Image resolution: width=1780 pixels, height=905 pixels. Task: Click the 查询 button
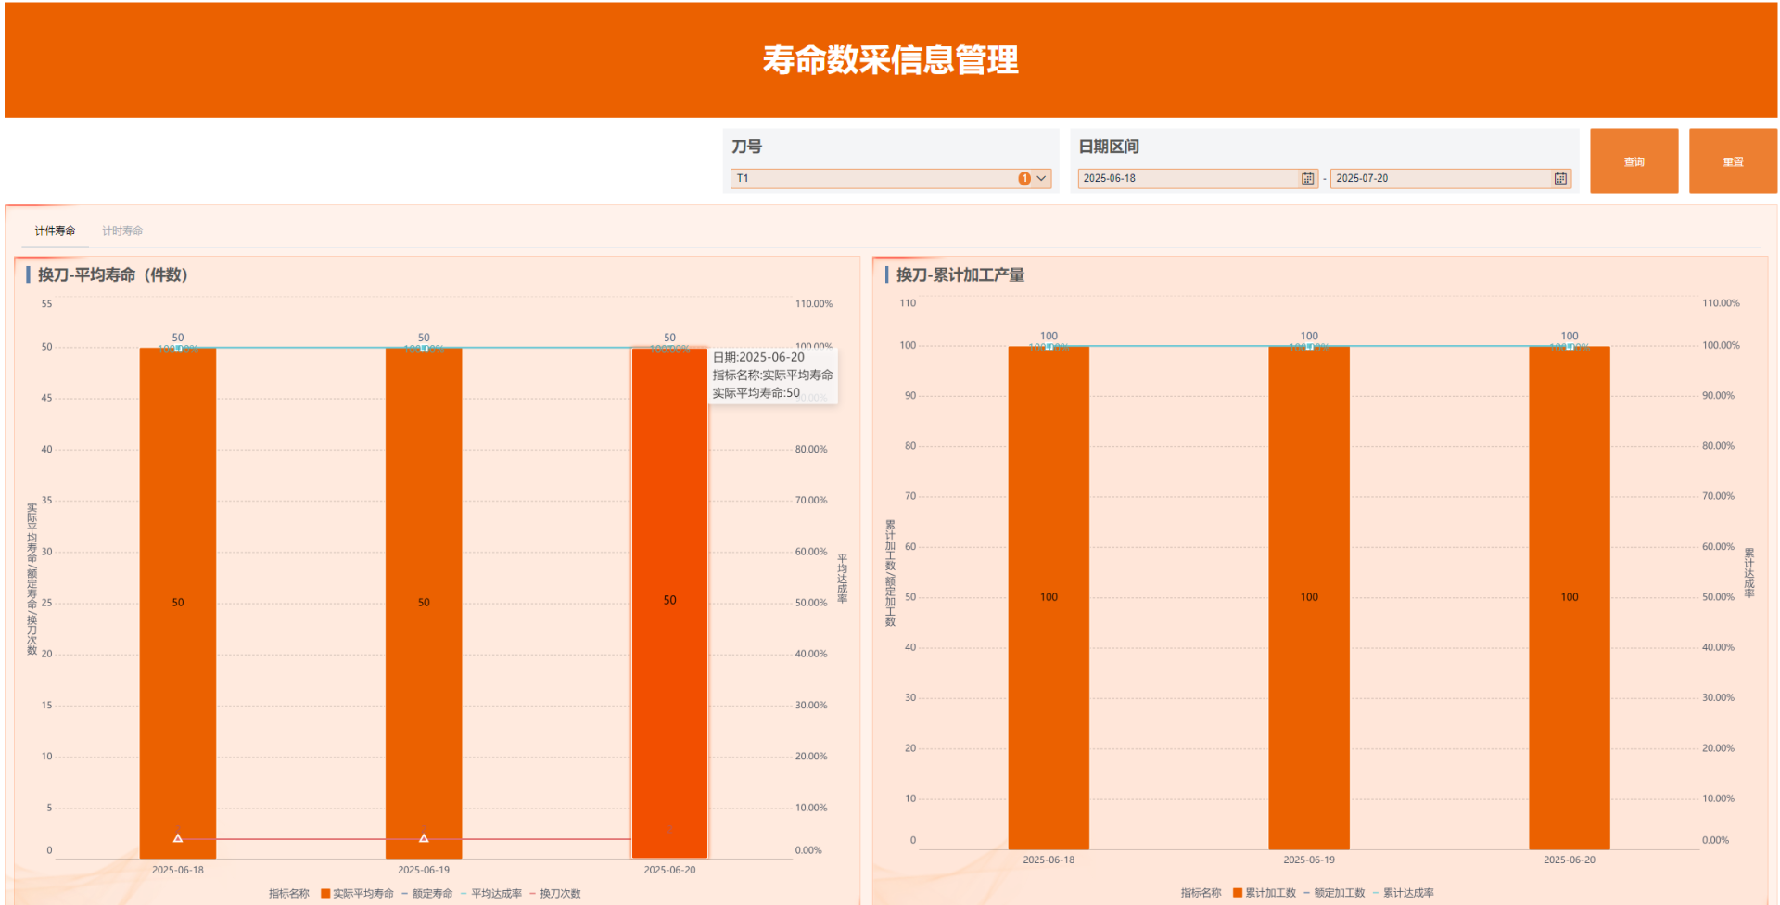(1634, 161)
